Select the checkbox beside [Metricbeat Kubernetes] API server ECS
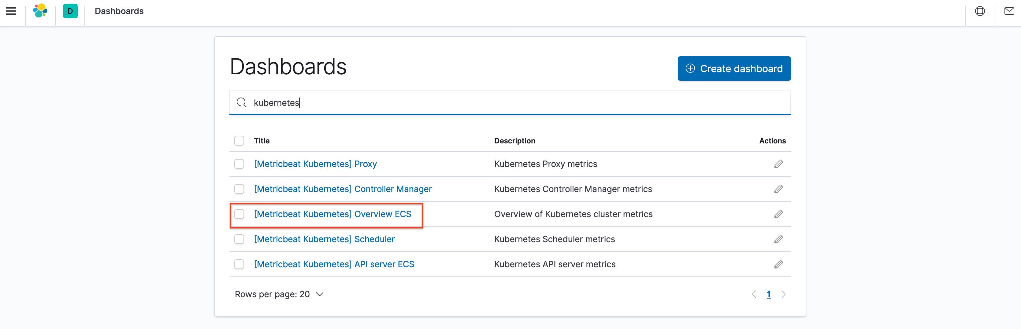1021x329 pixels. point(239,264)
